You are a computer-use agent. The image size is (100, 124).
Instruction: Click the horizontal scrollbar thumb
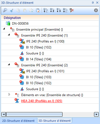34,115
